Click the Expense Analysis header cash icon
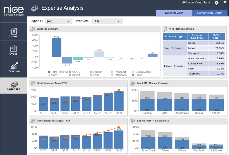This screenshot has width=229, height=155. (35, 8)
